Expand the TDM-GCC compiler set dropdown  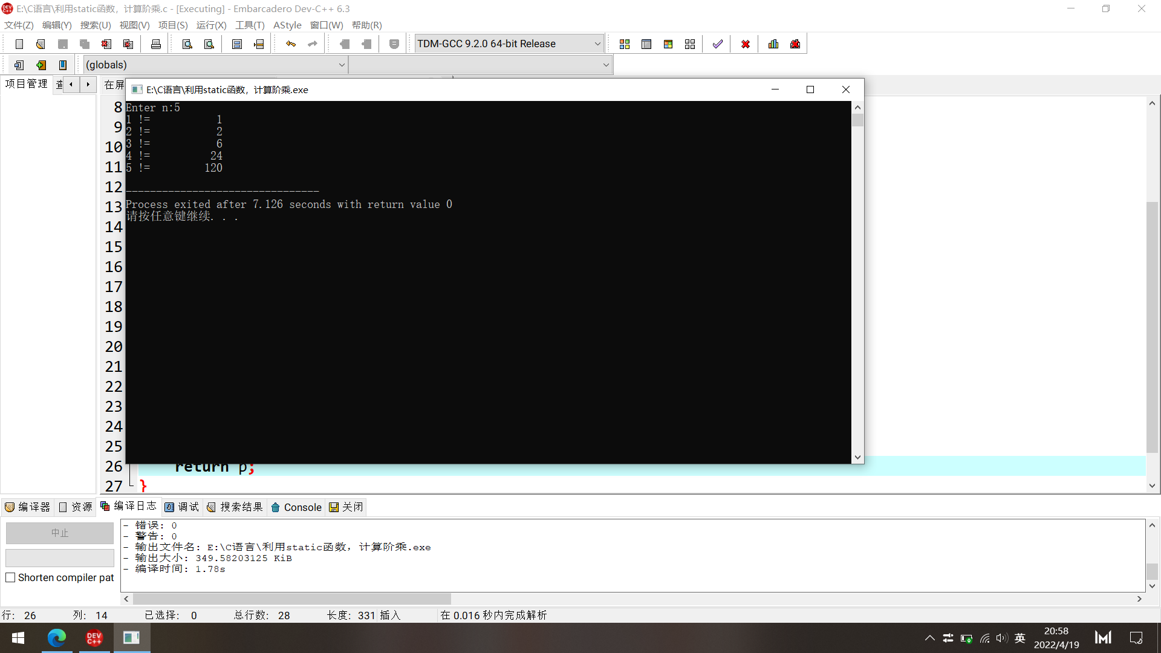tap(597, 44)
